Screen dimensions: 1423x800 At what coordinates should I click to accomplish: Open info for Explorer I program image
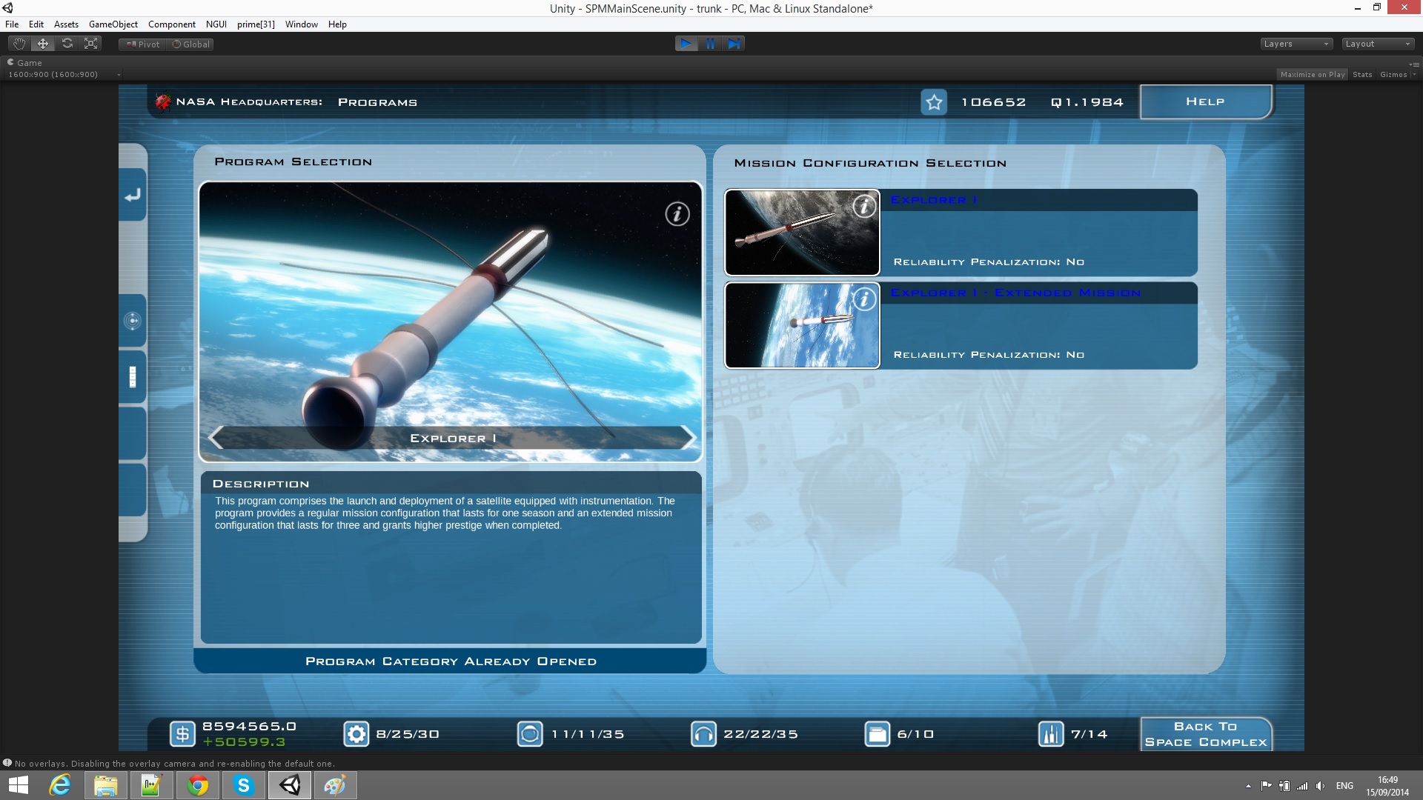(x=677, y=214)
